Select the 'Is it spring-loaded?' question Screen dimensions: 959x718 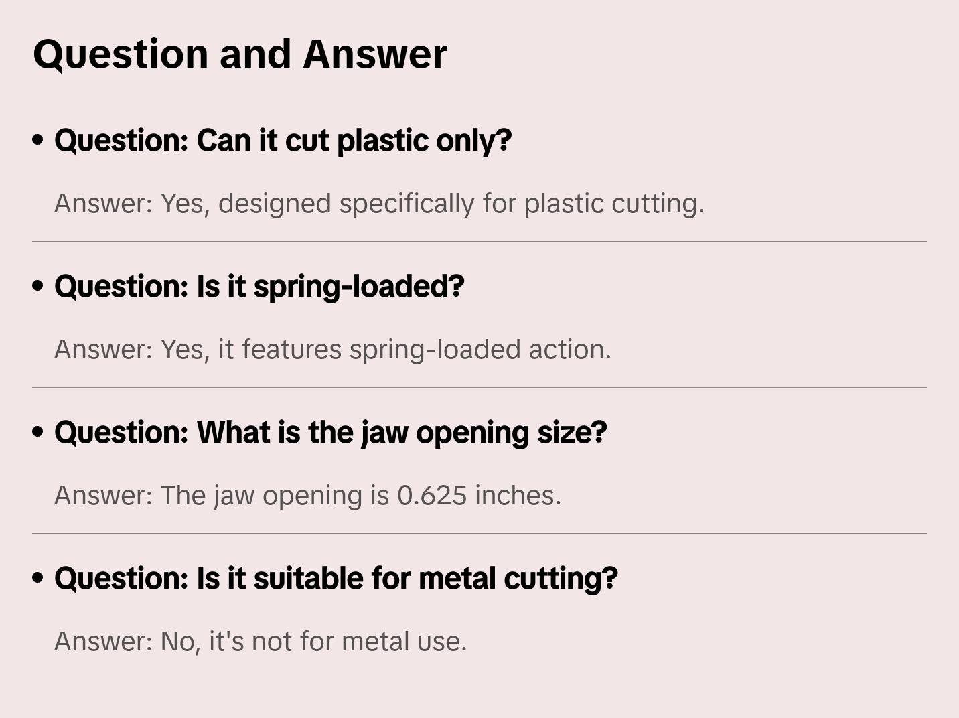[x=259, y=287]
